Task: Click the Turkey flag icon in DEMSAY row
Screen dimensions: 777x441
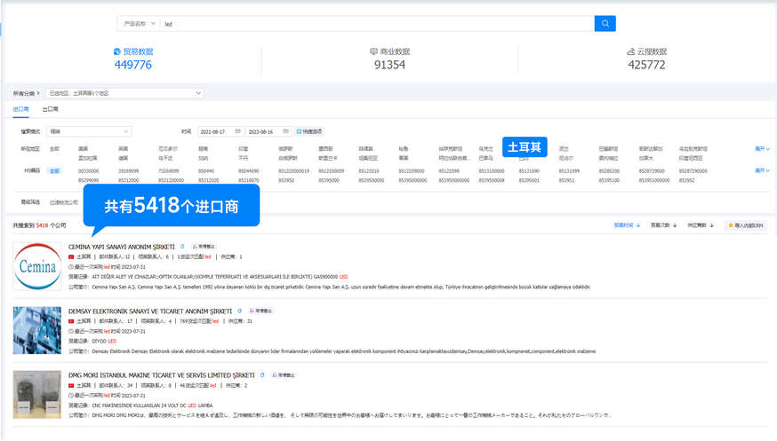Action: (71, 321)
